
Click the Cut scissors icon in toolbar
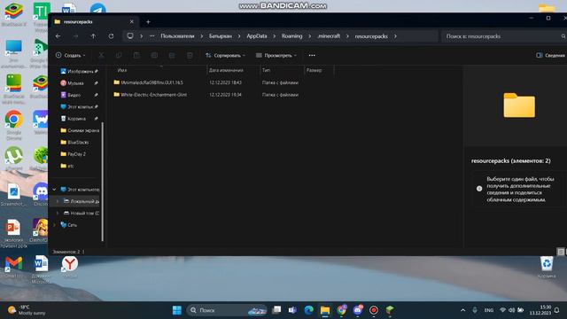pos(101,55)
